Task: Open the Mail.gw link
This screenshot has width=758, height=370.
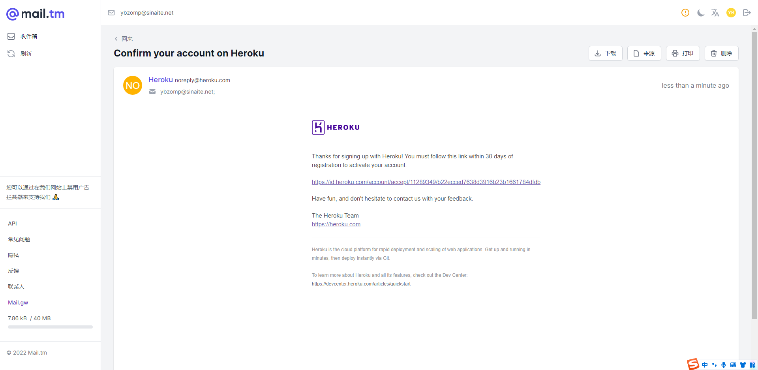Action: [x=18, y=302]
